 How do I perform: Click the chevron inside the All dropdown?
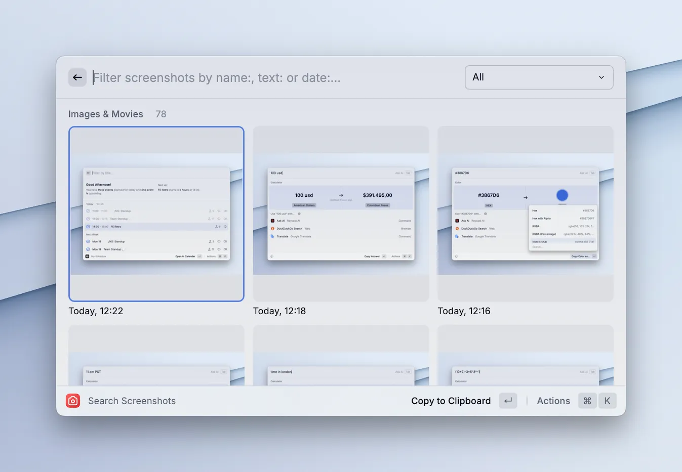pyautogui.click(x=601, y=77)
